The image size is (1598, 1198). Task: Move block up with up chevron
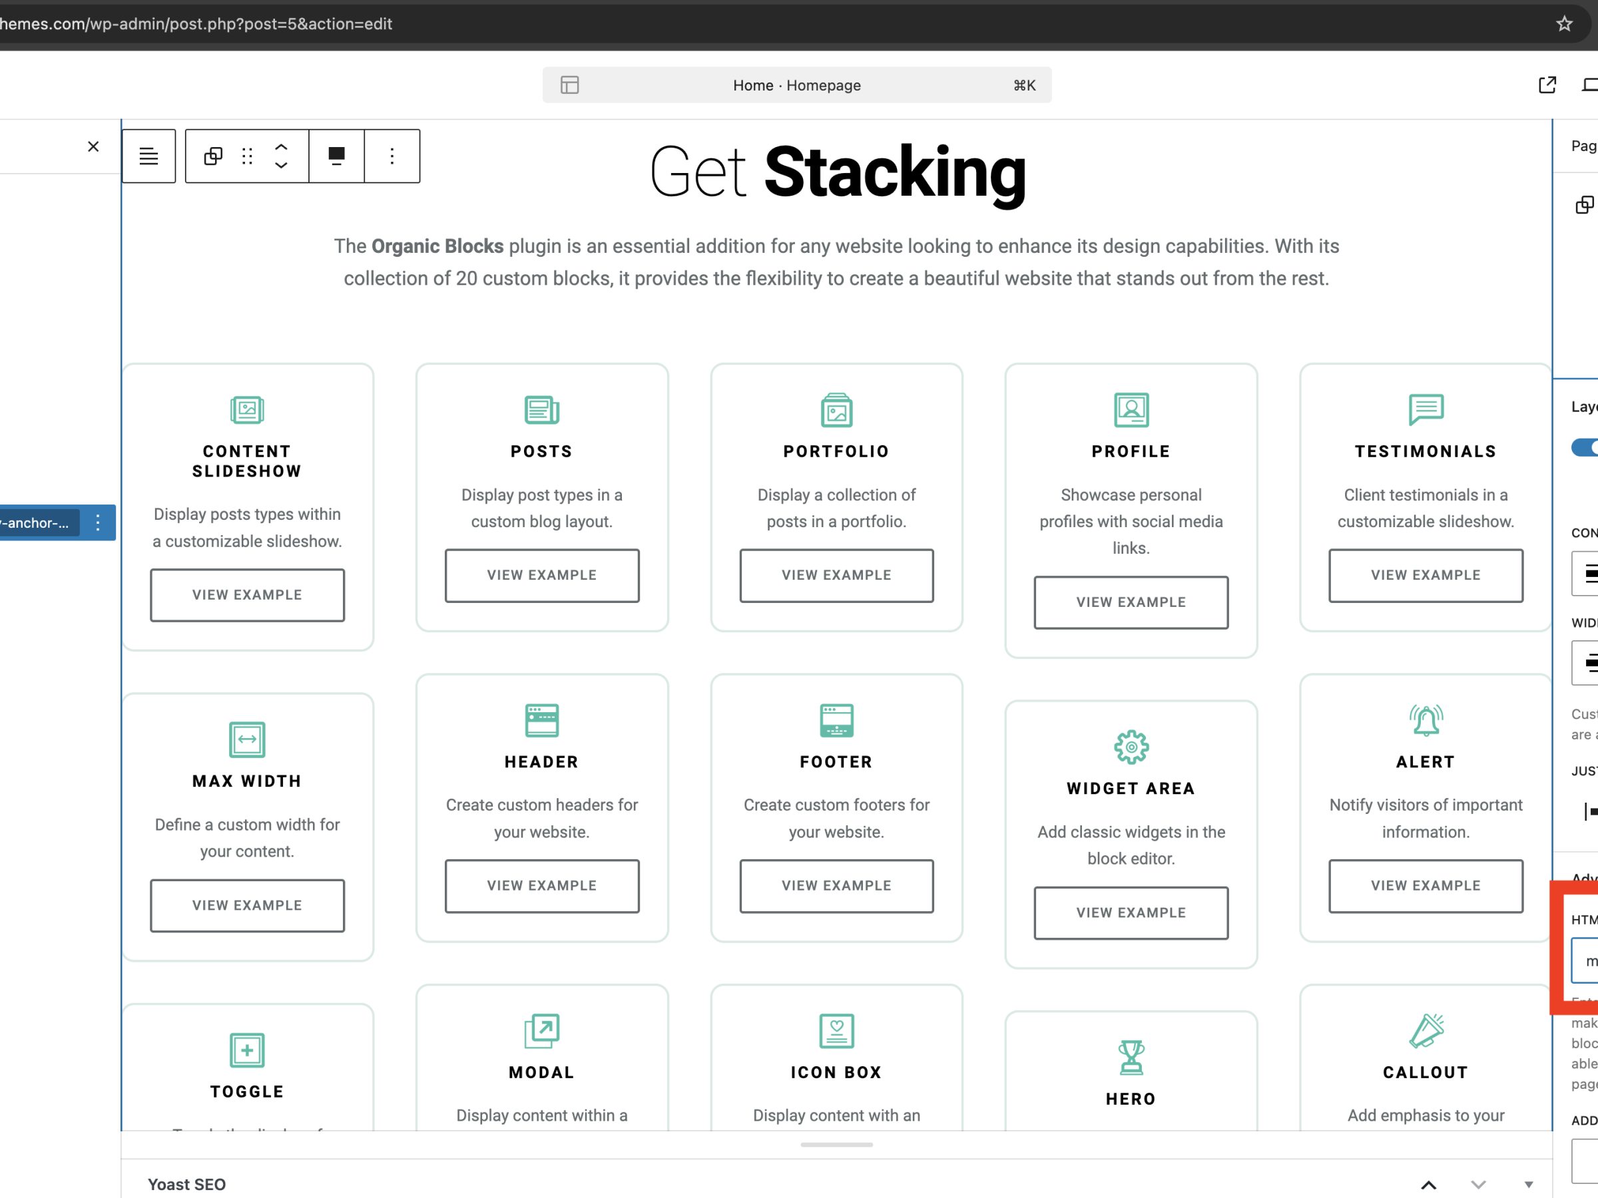(281, 146)
